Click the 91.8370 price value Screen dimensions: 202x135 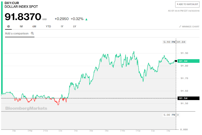[x=23, y=17]
